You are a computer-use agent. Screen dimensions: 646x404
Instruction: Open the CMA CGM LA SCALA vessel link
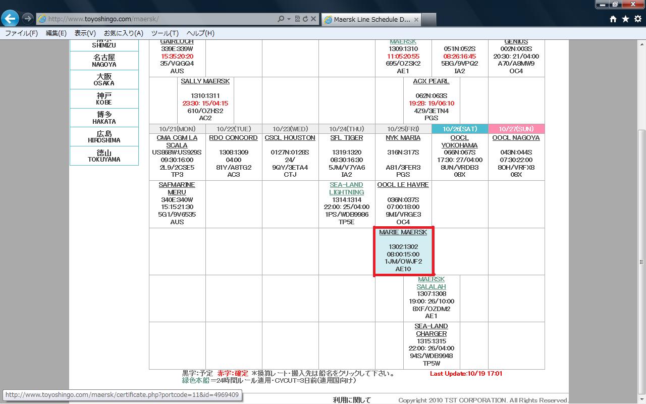pos(177,141)
